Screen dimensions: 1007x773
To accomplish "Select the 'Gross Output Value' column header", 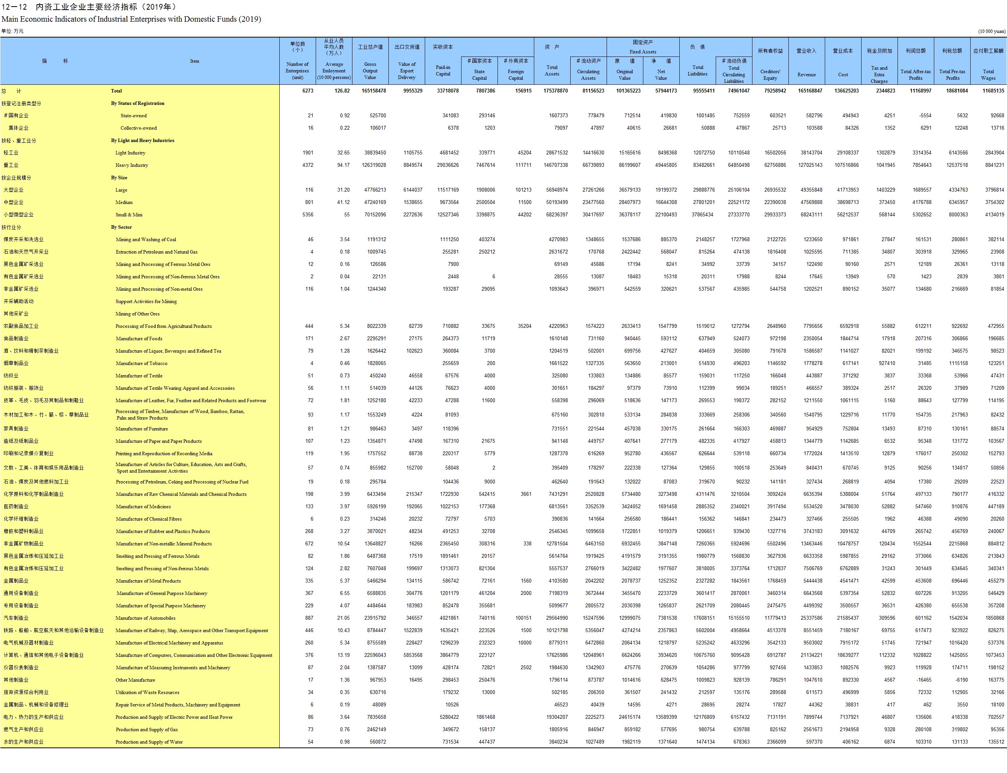I will coord(370,61).
